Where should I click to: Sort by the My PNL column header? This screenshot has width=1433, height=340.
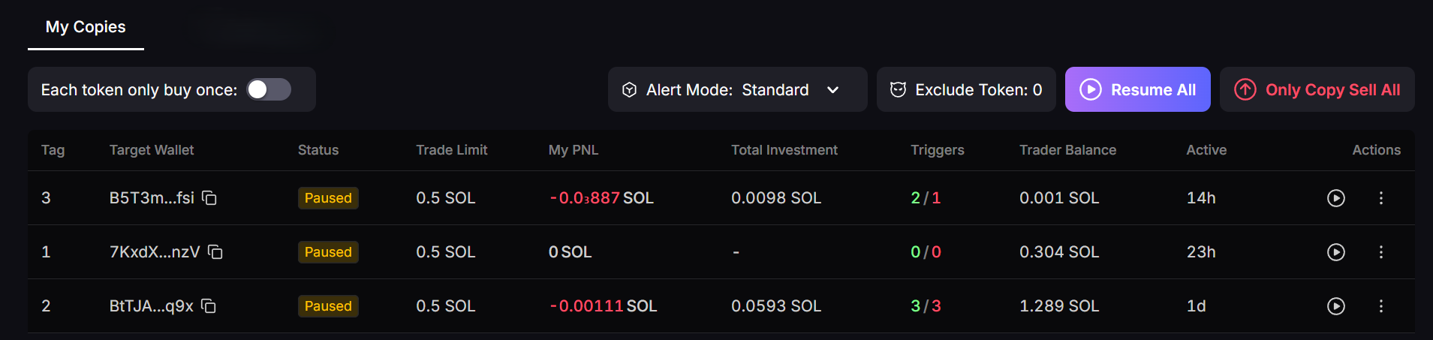573,150
